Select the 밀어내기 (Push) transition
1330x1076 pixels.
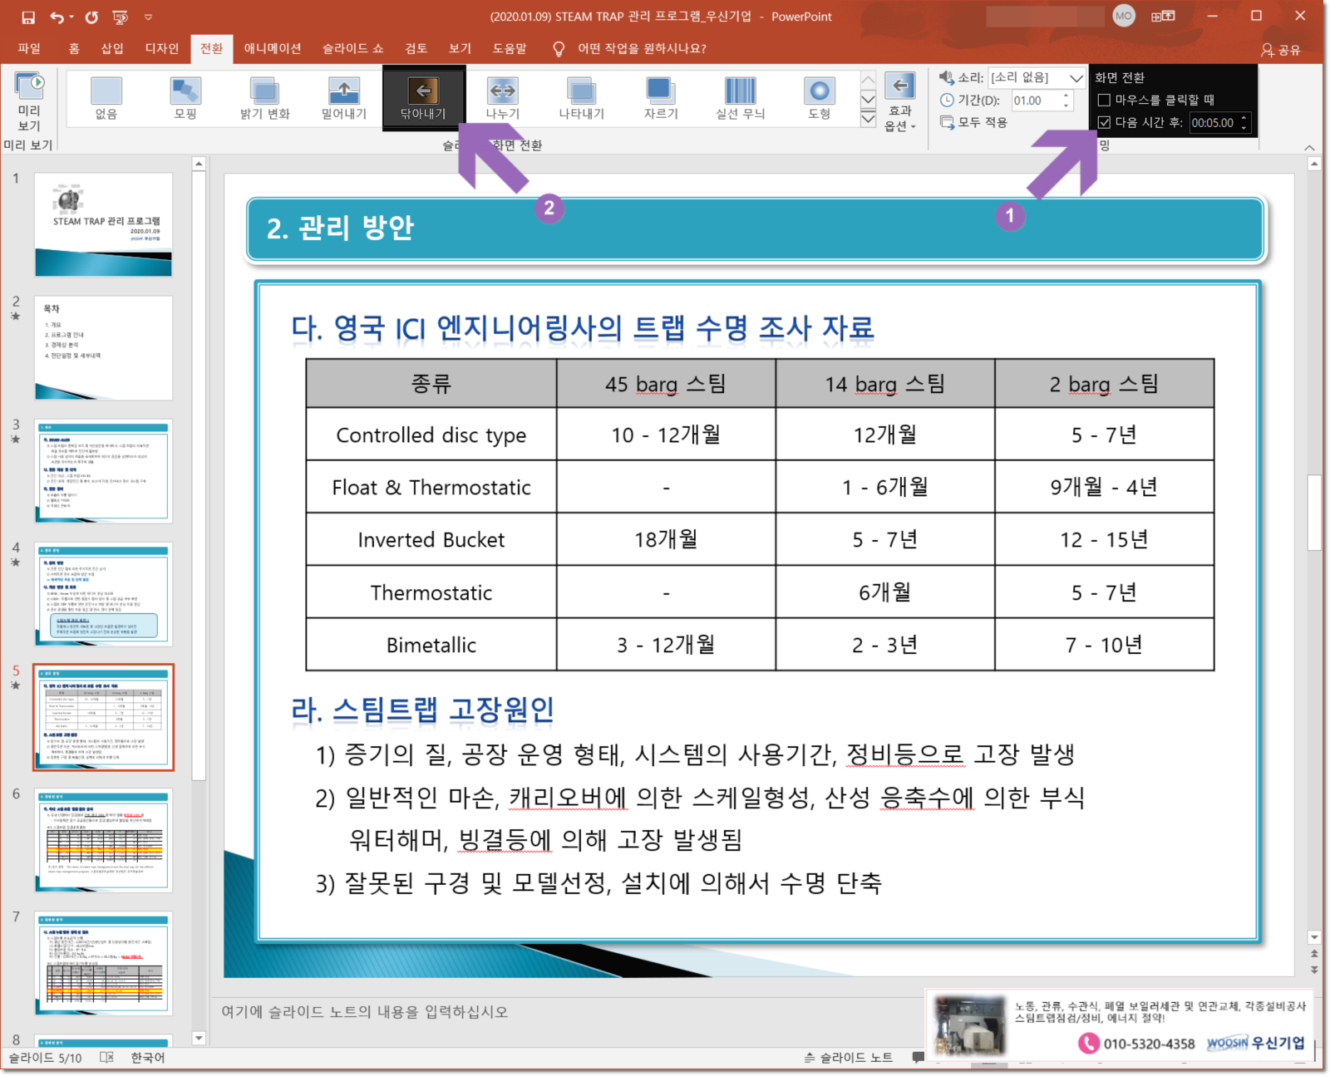[x=343, y=99]
